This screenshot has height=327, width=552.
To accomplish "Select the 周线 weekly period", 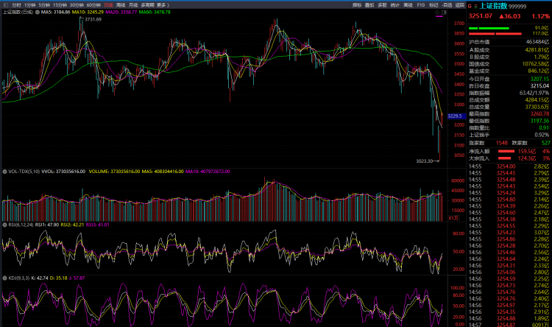I will tap(121, 4).
